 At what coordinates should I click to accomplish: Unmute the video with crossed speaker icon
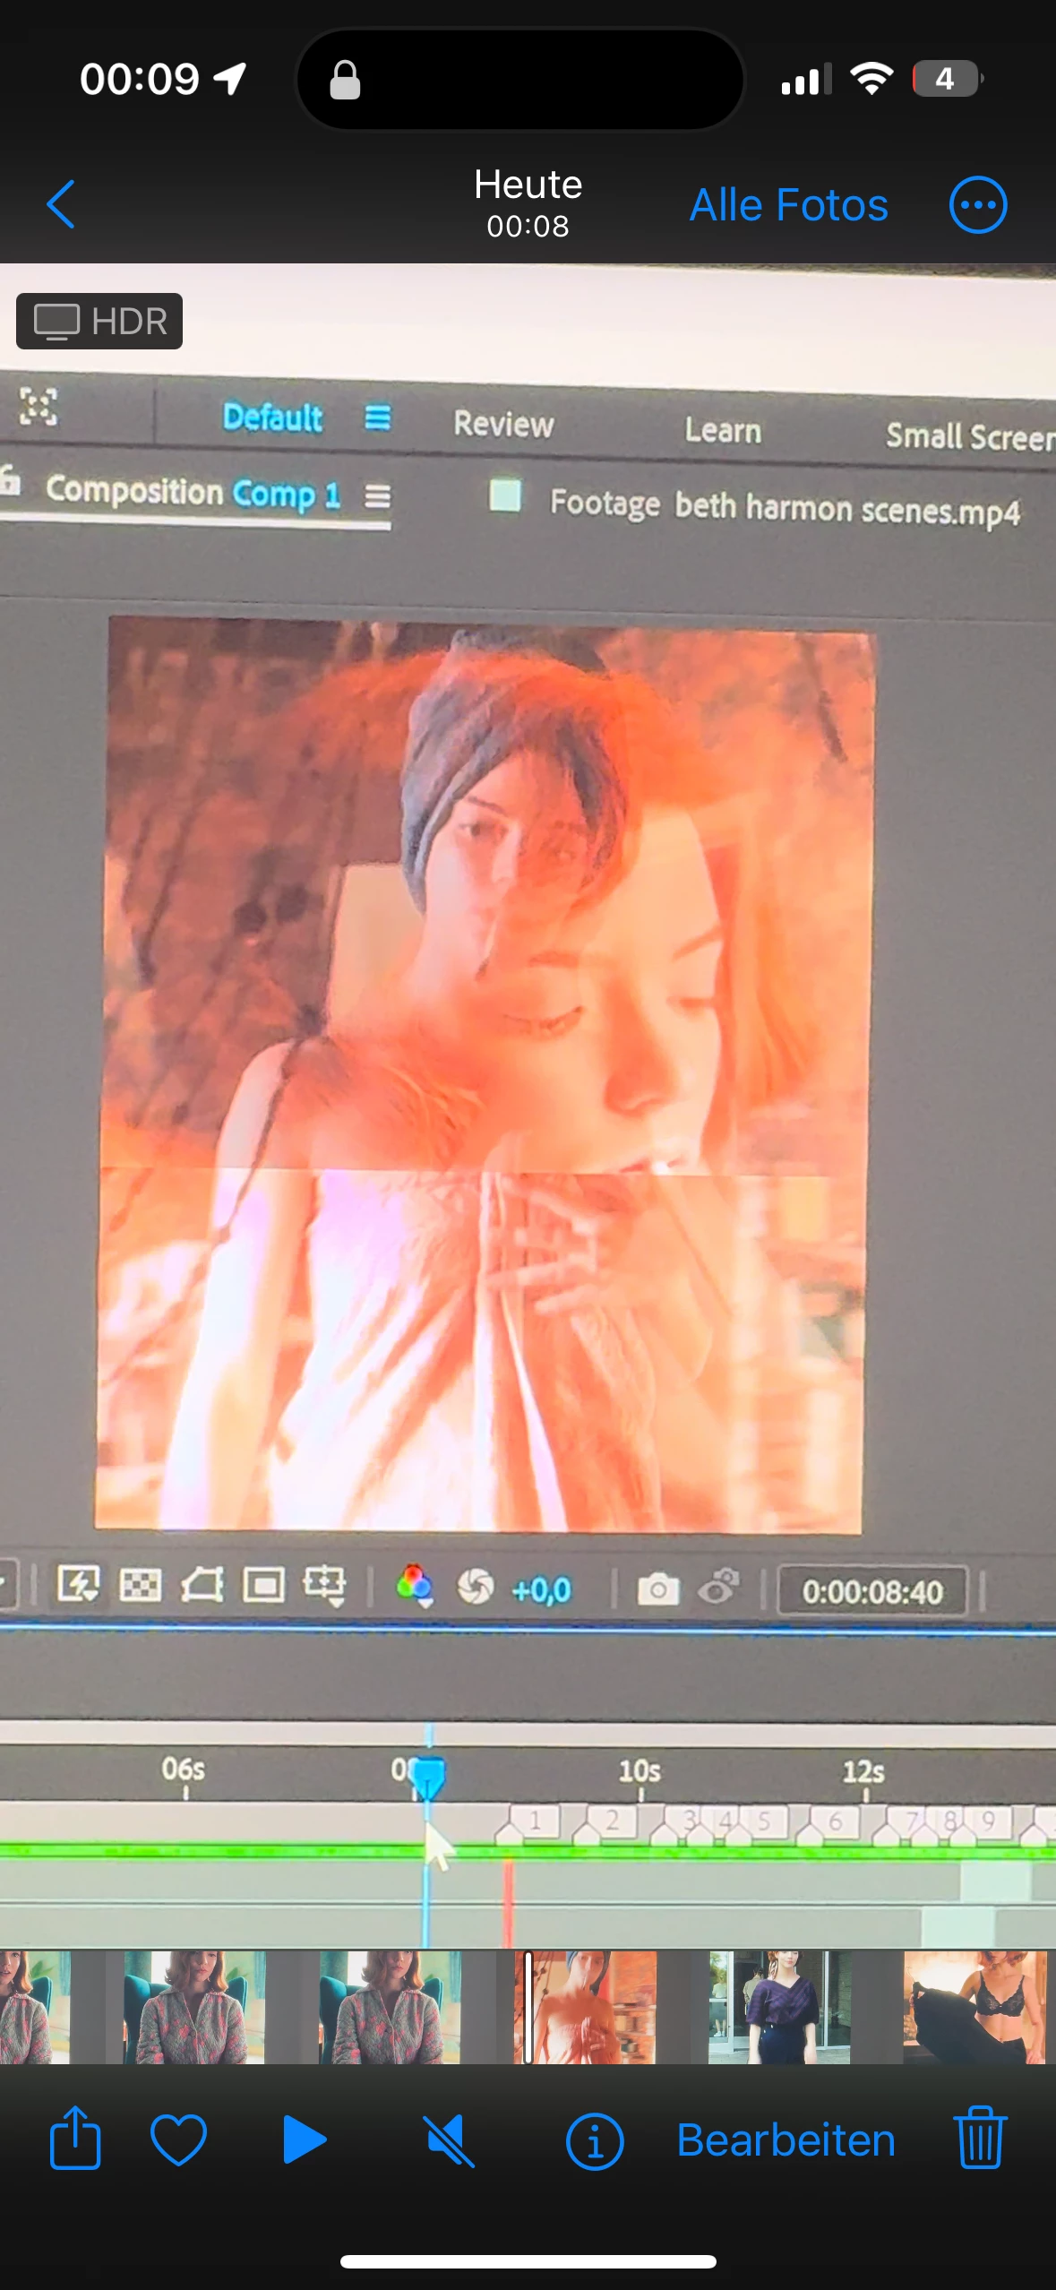(x=449, y=2140)
